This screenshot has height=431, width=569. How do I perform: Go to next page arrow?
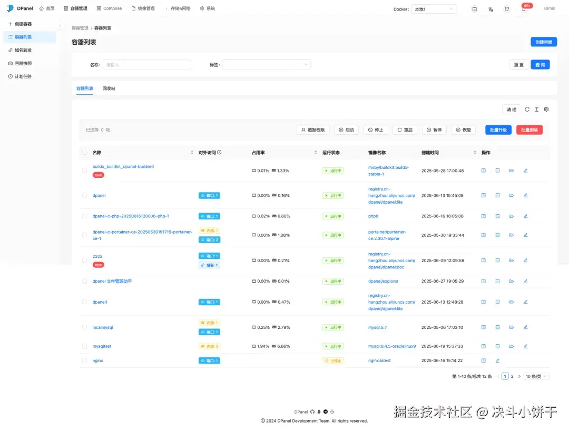pyautogui.click(x=519, y=376)
